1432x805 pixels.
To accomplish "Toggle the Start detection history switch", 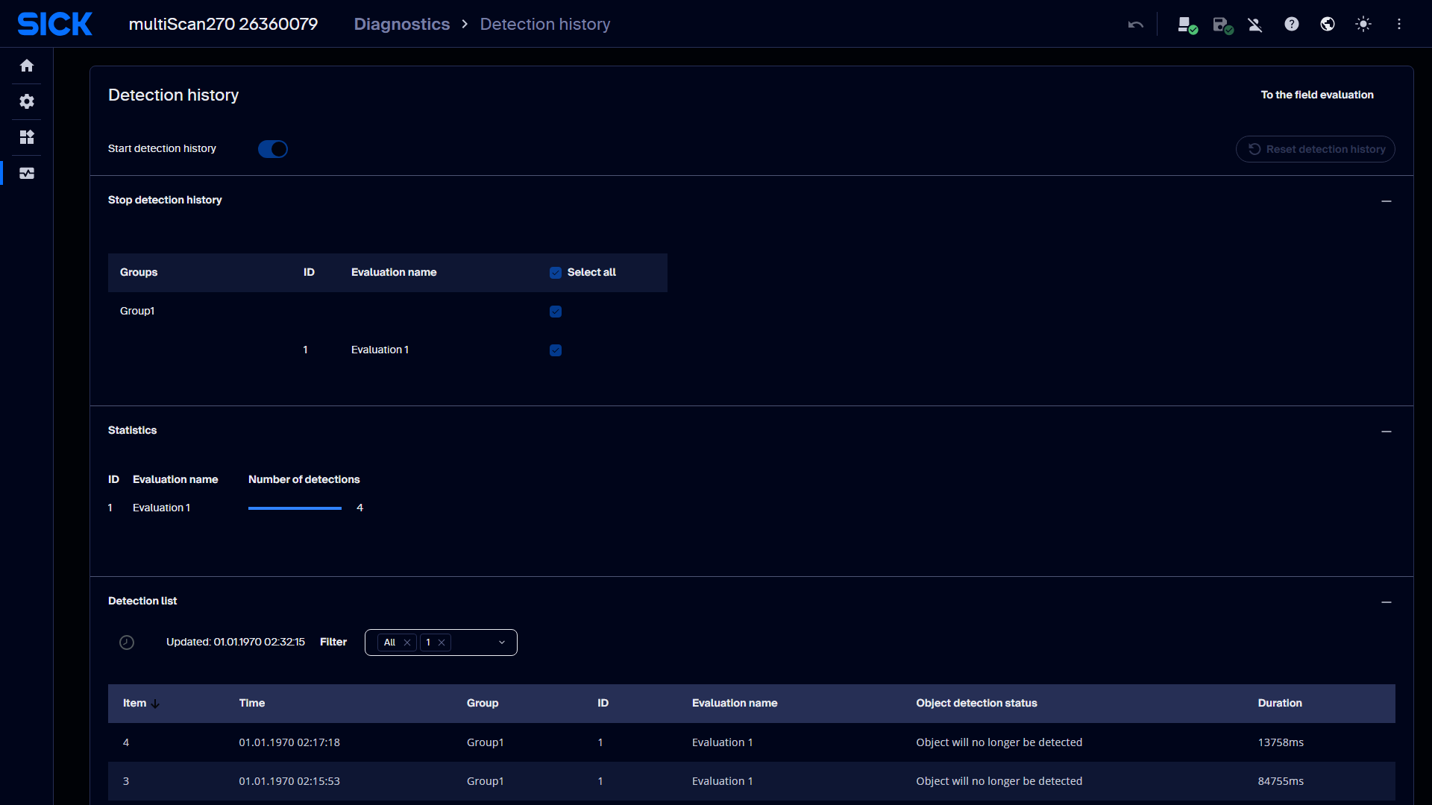I will click(273, 149).
